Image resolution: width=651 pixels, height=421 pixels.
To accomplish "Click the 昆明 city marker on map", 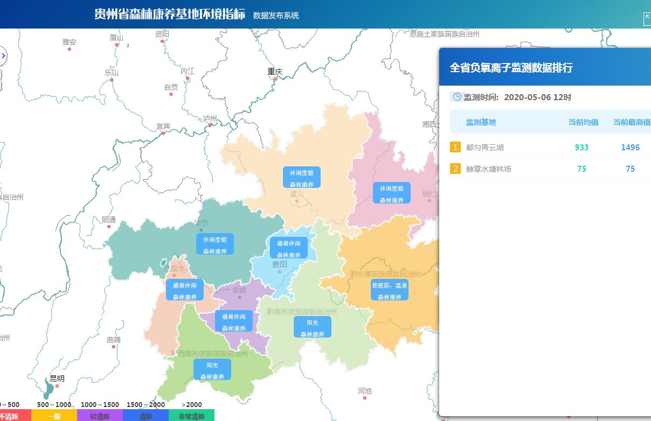I will click(x=57, y=386).
